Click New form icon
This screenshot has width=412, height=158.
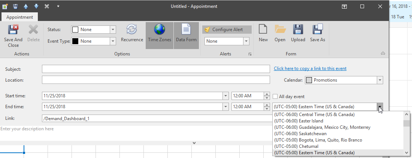click(263, 29)
